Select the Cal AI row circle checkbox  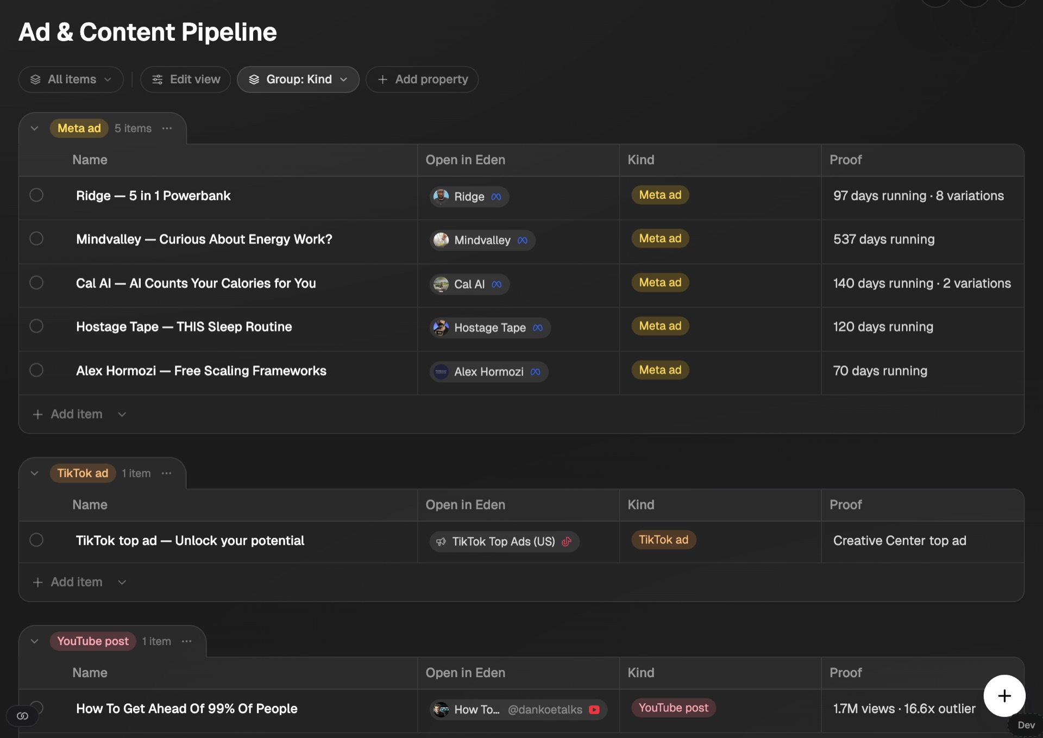[36, 283]
